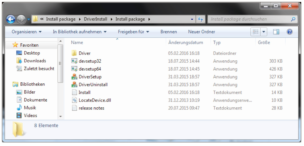This screenshot has width=304, height=146.
Task: Refresh the folder with the address bar button
Action: (x=200, y=19)
